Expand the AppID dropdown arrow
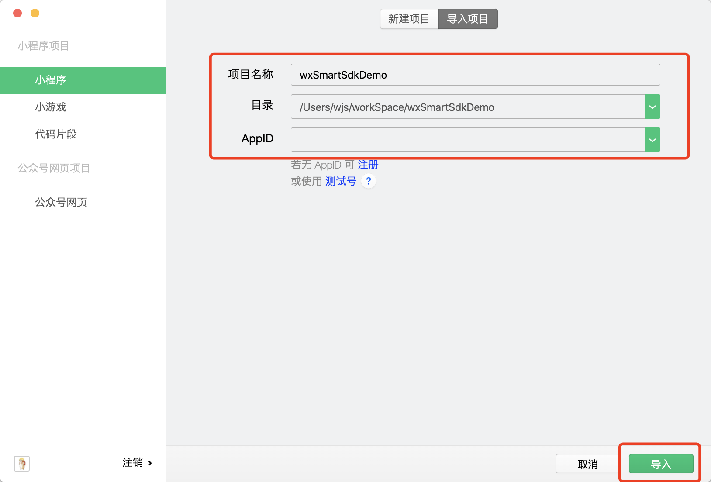This screenshot has width=711, height=482. 652,140
